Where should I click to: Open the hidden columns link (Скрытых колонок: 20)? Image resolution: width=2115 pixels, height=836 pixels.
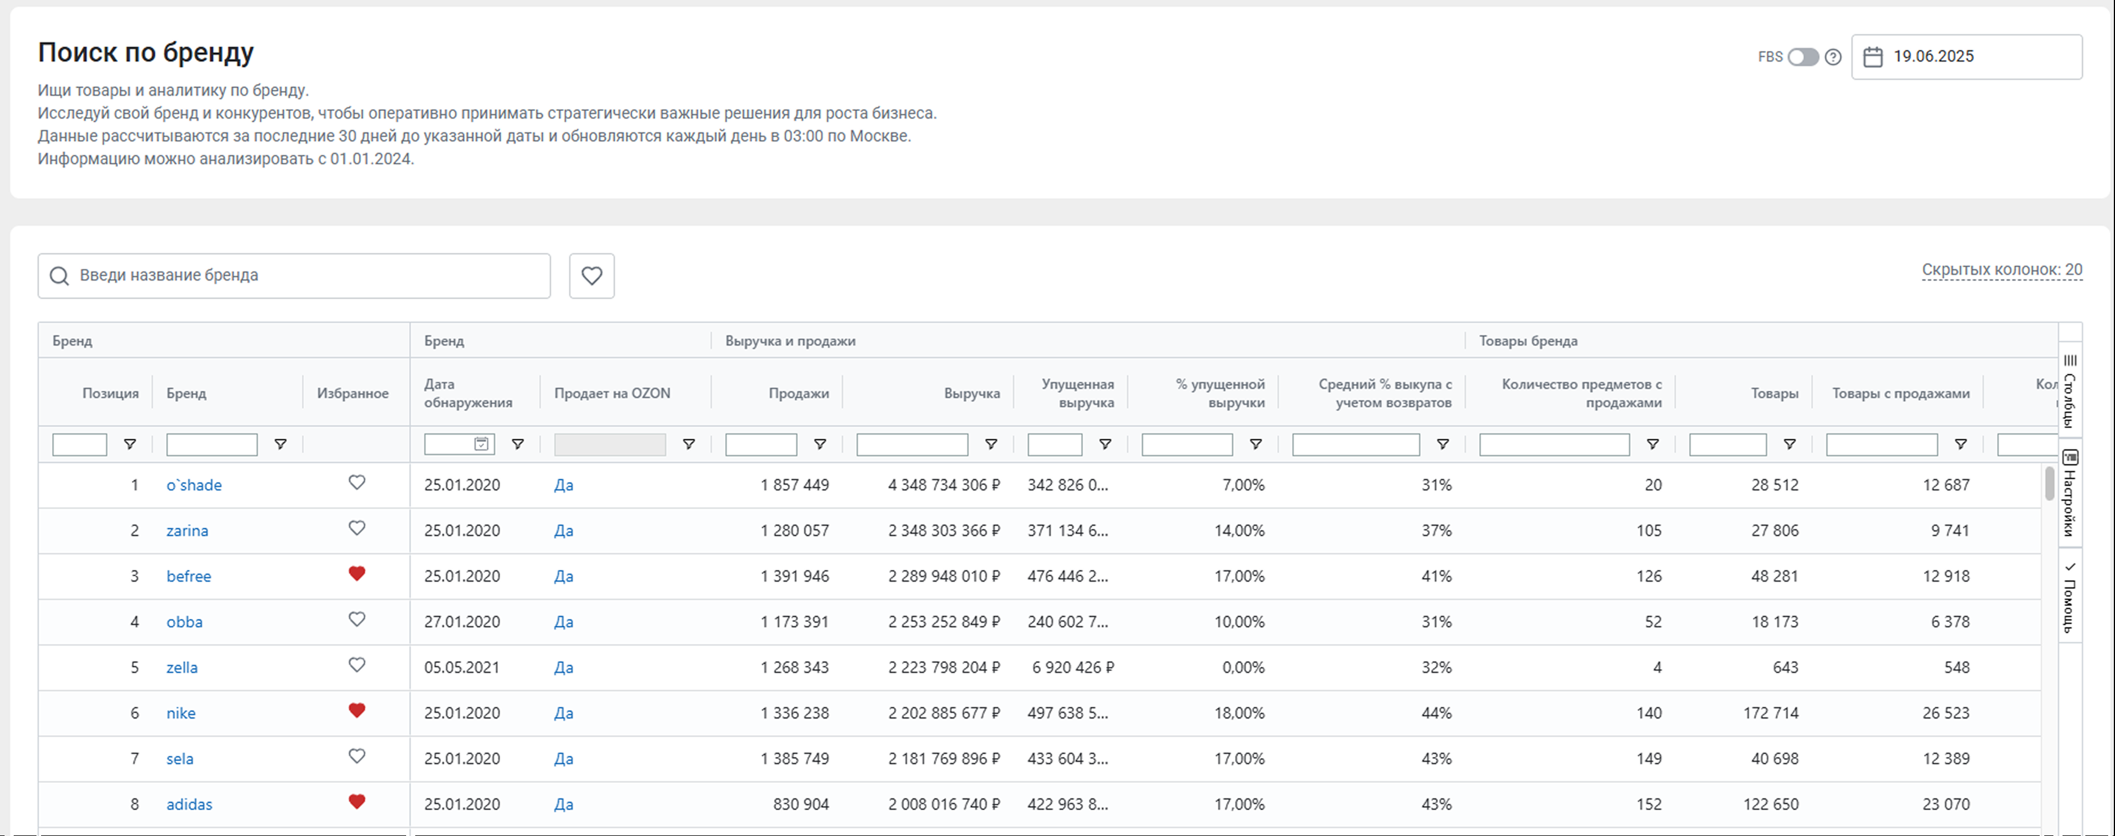coord(2001,269)
